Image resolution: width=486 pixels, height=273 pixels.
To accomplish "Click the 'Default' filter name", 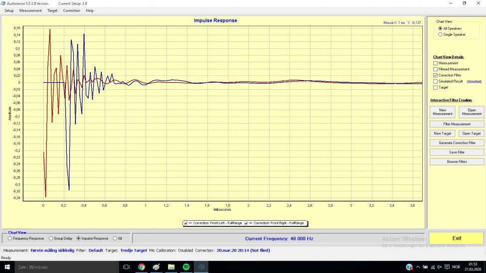I will coord(96,251).
